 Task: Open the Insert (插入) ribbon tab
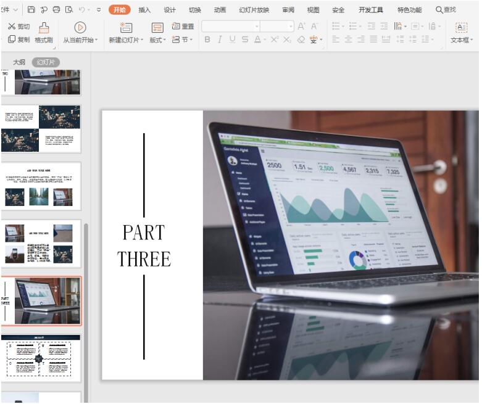pos(144,10)
